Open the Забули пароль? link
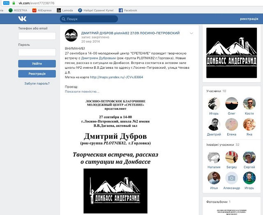 (37, 84)
